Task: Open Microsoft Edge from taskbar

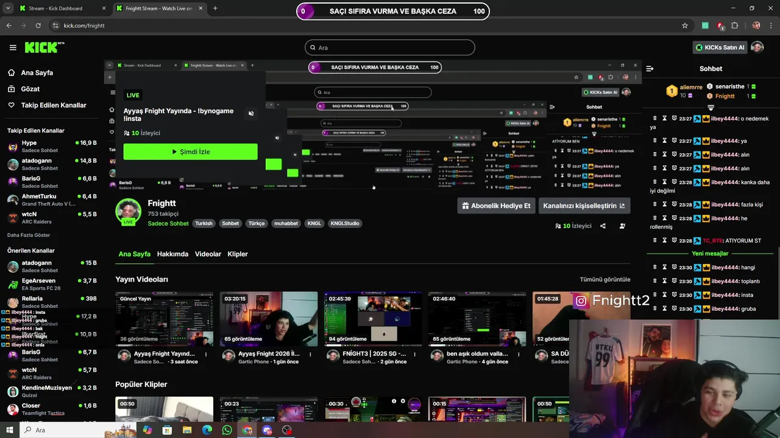Action: pos(207,430)
